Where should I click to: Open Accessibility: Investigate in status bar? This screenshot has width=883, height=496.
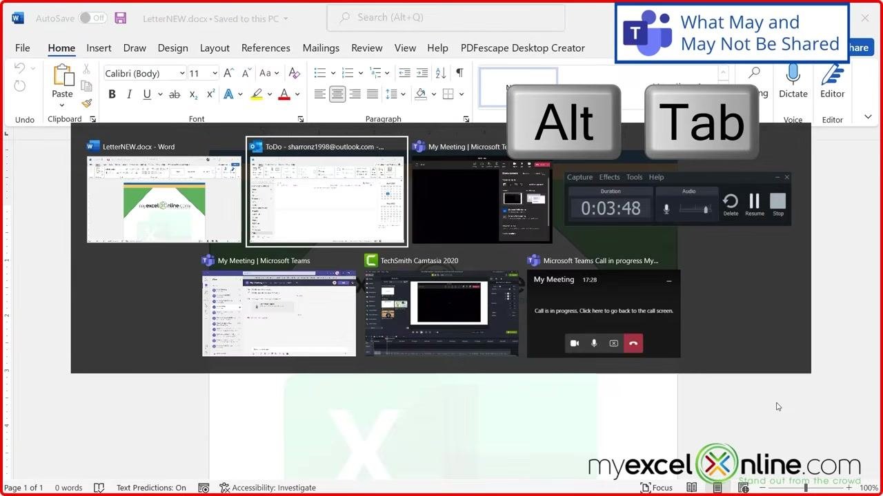pos(268,488)
